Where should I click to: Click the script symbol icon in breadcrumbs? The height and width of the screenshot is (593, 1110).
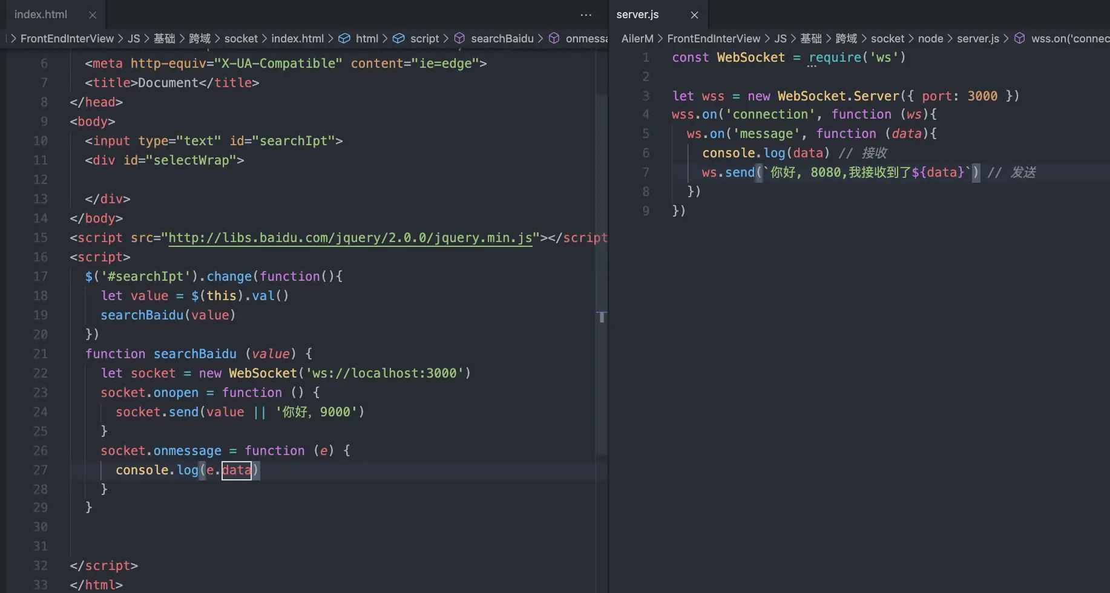click(399, 39)
